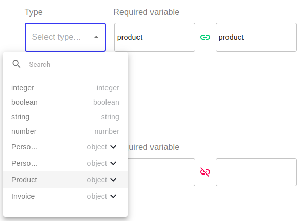Click the red broken-link icon

click(205, 172)
